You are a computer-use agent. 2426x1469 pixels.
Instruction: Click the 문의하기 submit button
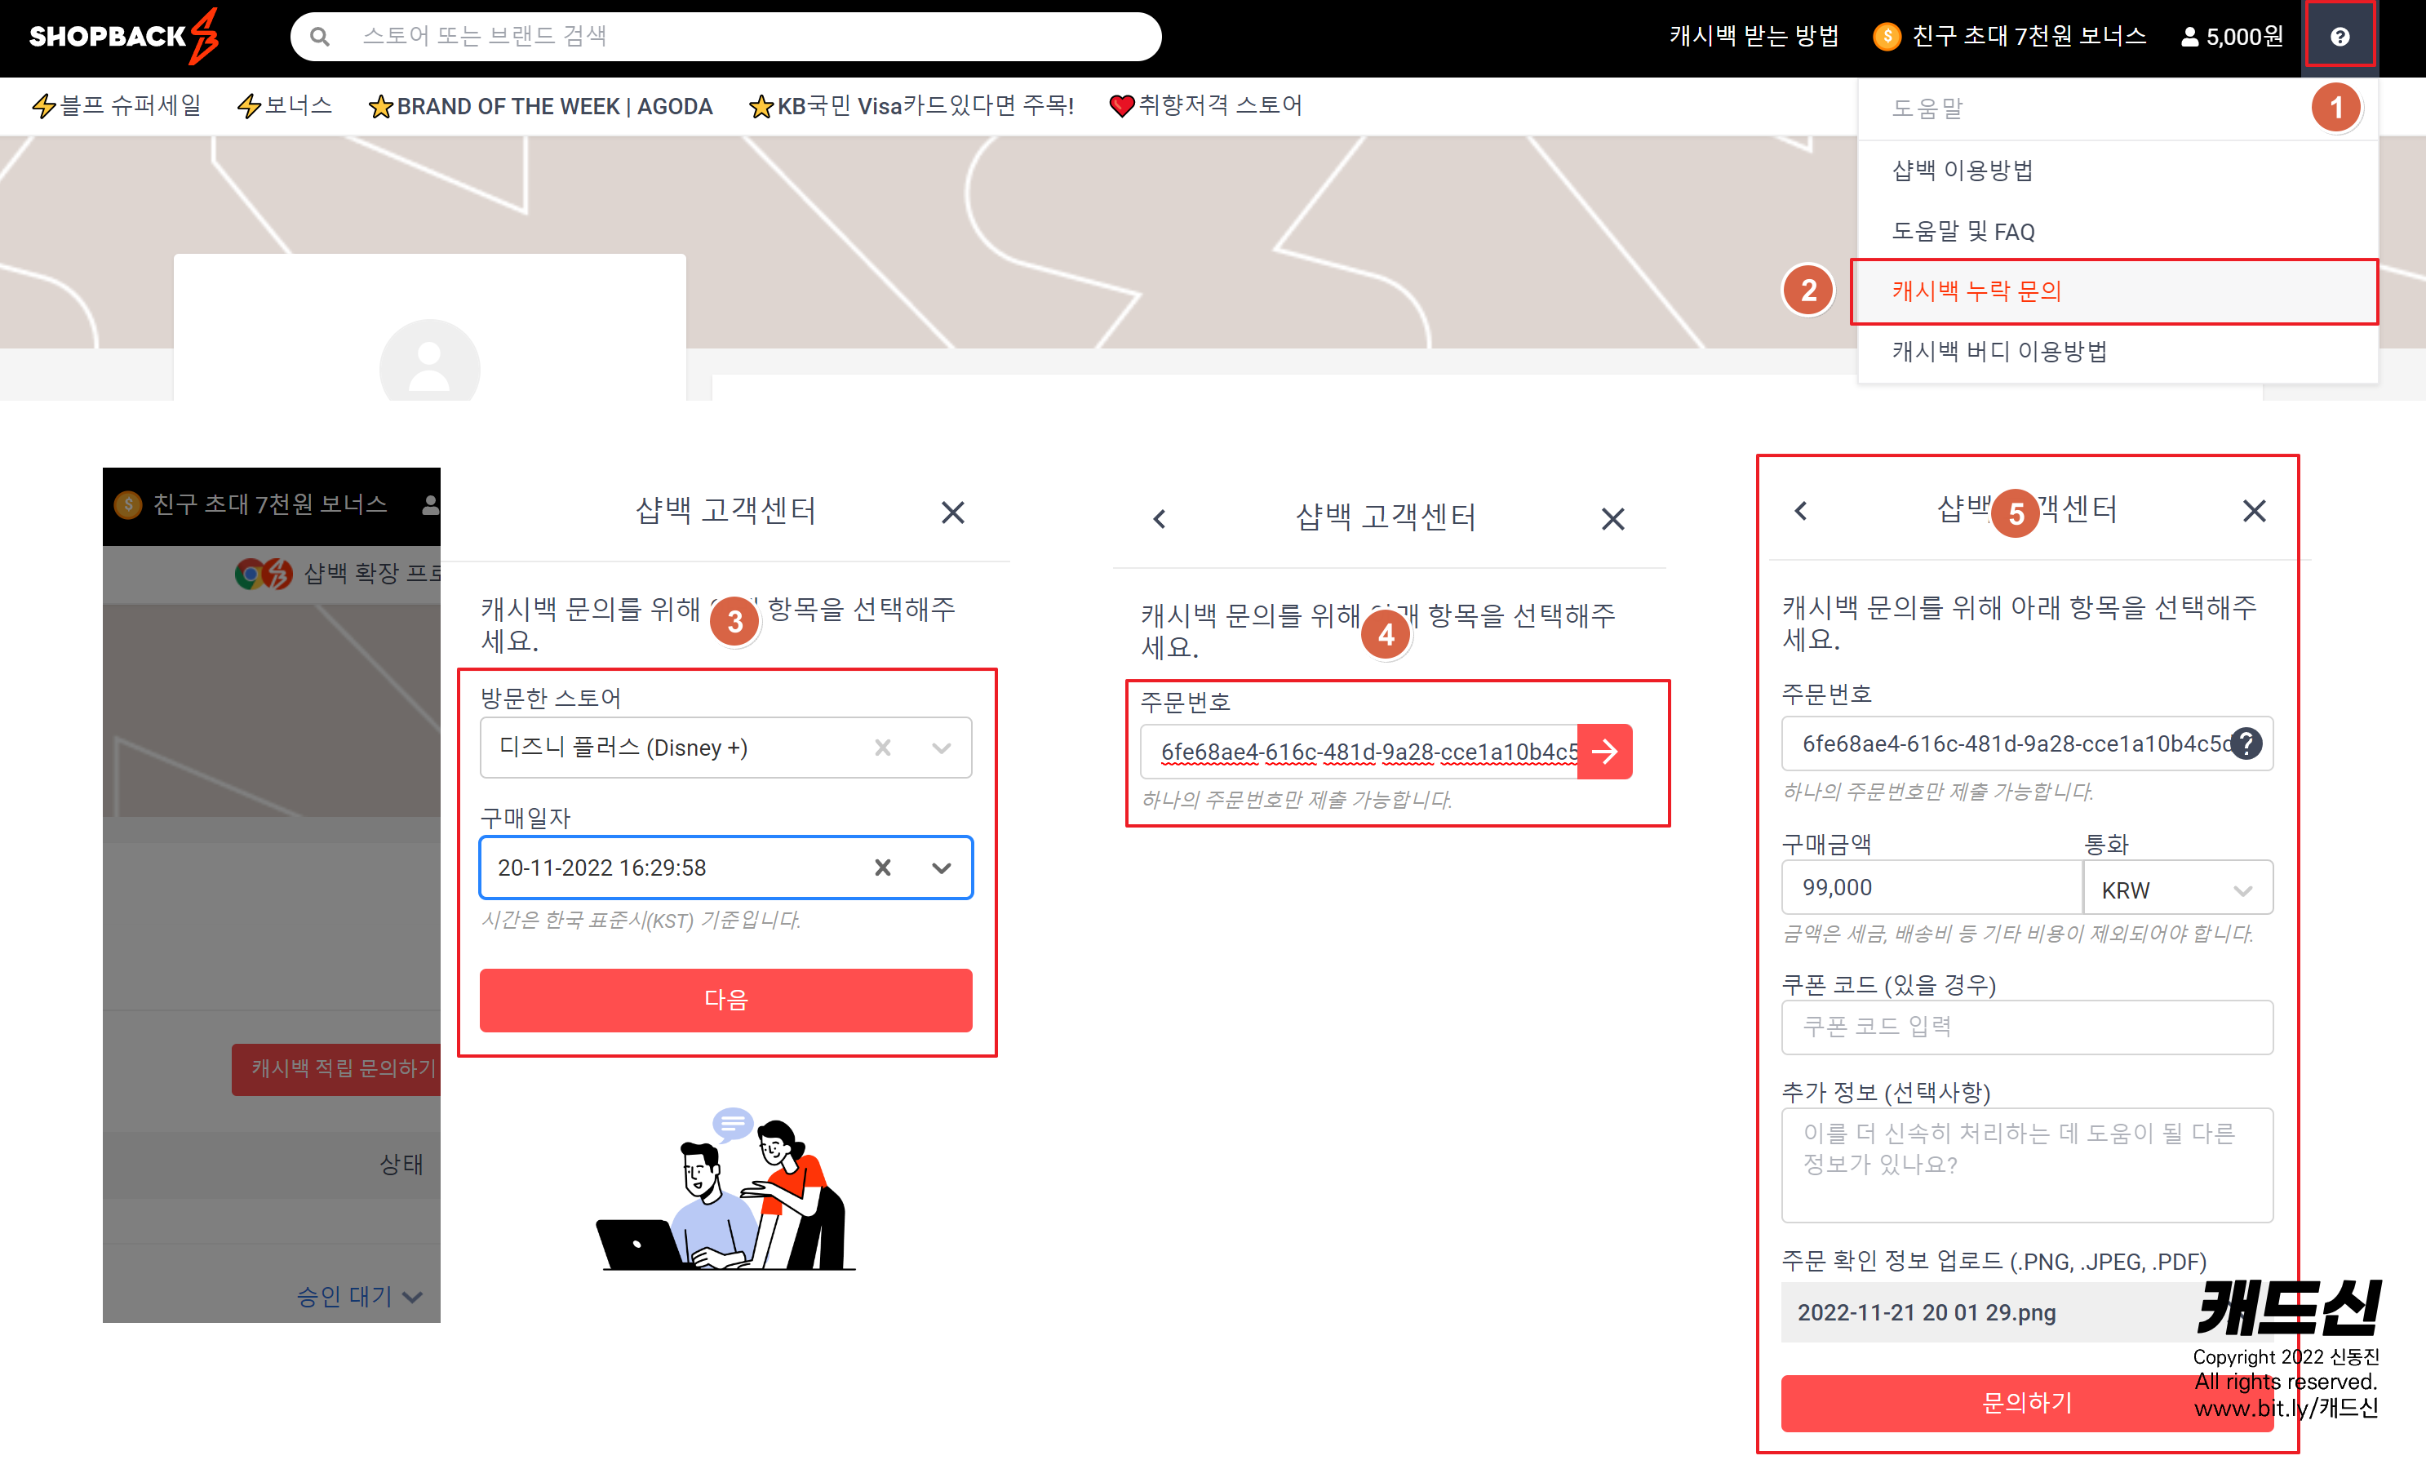(x=2025, y=1401)
